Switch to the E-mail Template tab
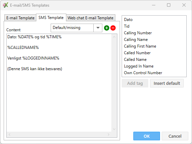 (x=20, y=18)
